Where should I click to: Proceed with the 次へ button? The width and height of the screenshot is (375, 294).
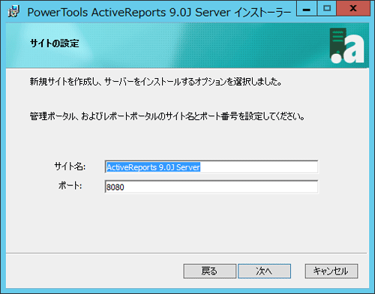point(264,271)
